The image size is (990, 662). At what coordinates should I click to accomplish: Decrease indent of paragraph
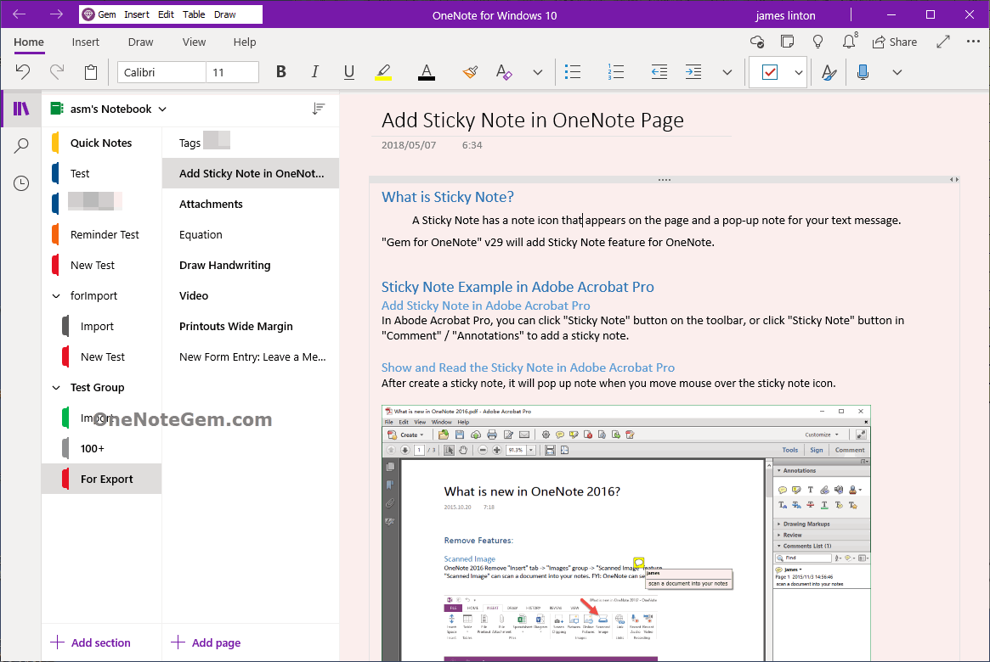(x=659, y=72)
